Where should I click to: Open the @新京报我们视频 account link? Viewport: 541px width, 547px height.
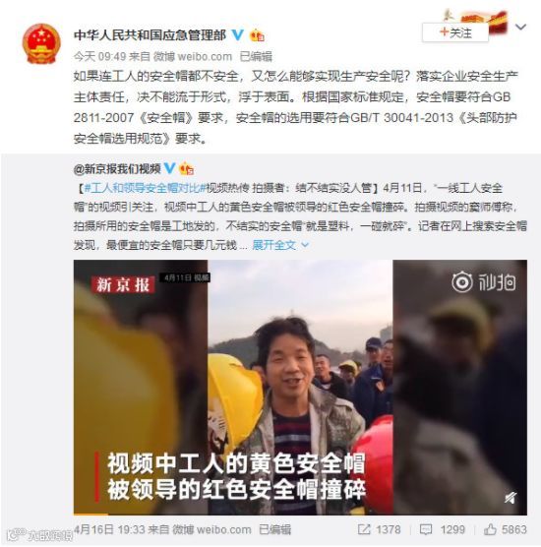pos(117,169)
